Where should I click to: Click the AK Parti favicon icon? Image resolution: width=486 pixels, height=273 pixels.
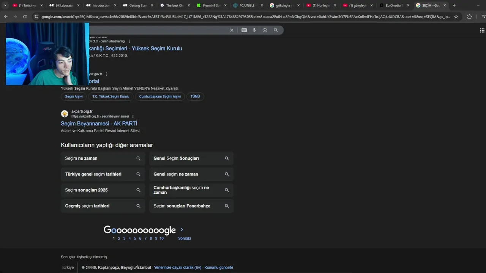65,114
